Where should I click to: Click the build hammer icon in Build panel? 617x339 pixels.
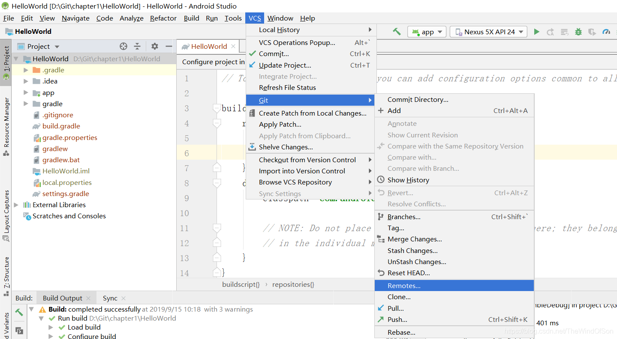pos(19,312)
